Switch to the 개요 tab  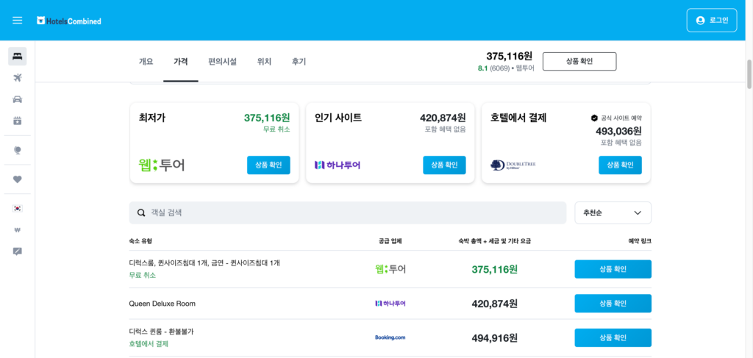pos(146,62)
